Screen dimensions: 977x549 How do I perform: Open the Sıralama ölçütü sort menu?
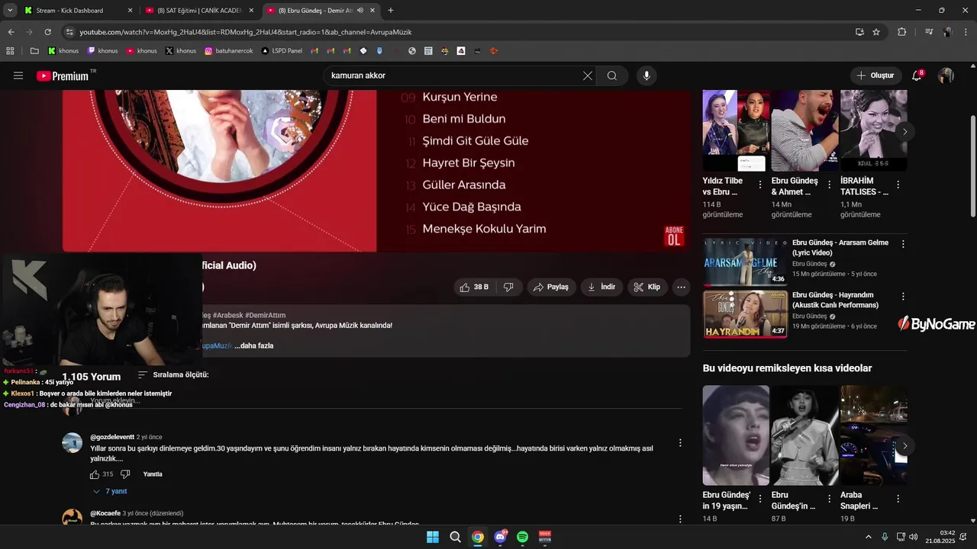pos(173,375)
